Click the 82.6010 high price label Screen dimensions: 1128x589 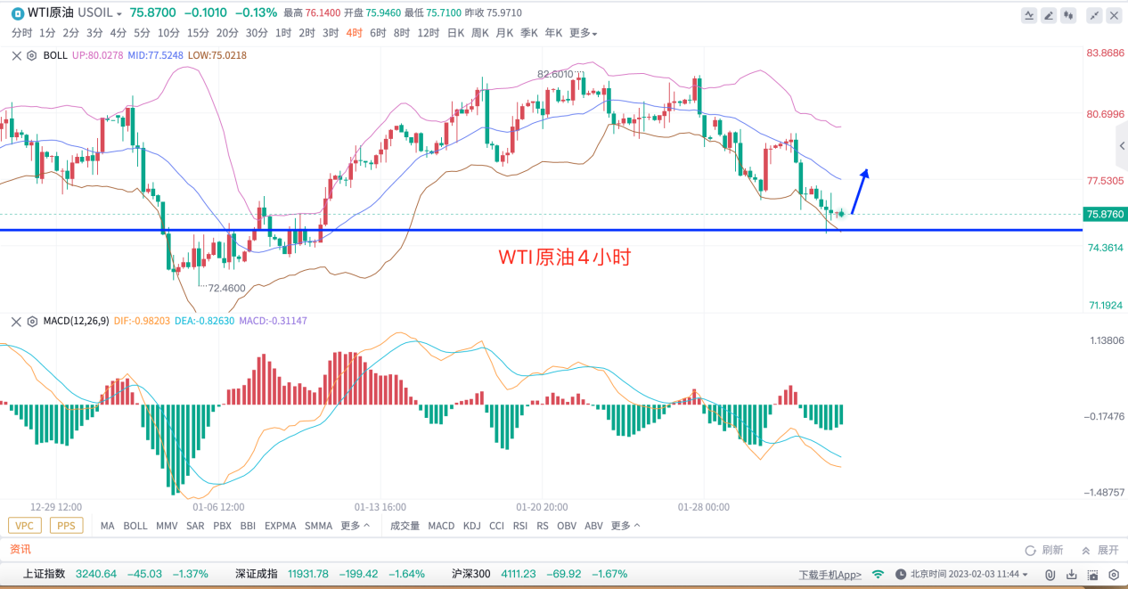(x=555, y=74)
